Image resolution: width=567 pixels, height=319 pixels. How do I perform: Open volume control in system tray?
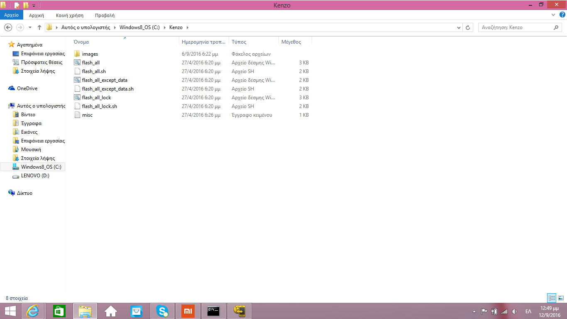(515, 311)
